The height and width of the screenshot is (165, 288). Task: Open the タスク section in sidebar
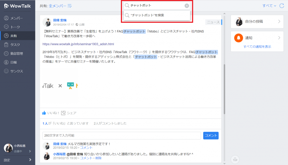[x=18, y=45]
